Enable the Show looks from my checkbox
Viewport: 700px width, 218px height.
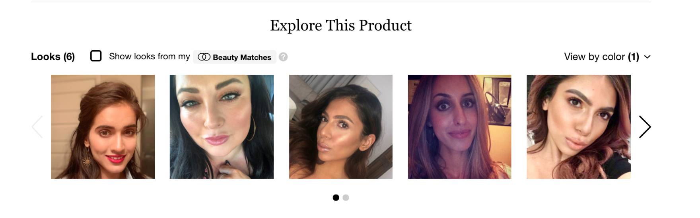pyautogui.click(x=96, y=56)
